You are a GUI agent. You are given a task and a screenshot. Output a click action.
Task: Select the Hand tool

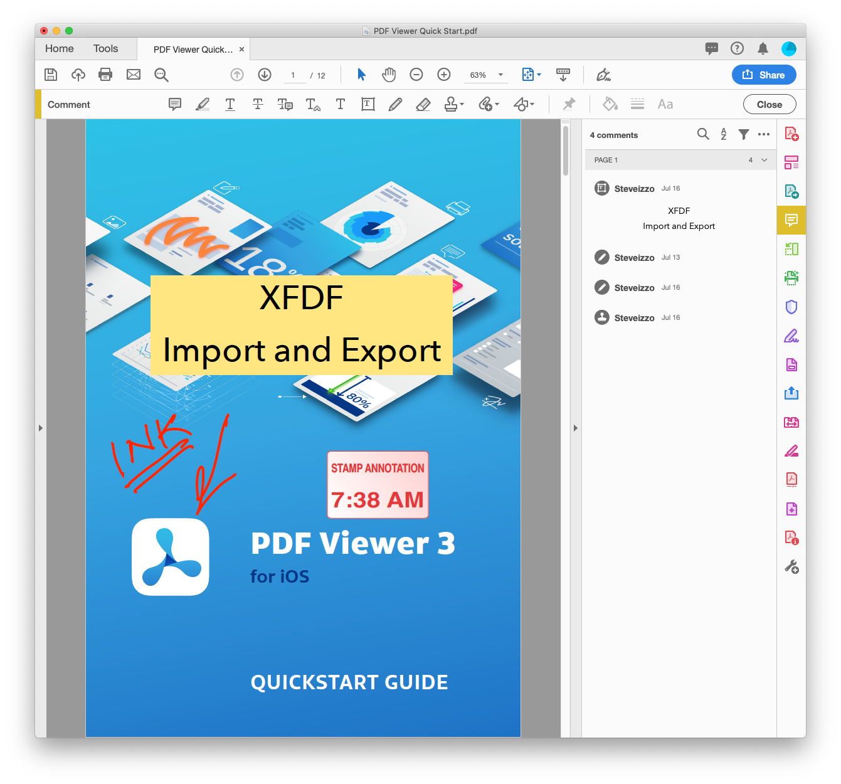[389, 75]
